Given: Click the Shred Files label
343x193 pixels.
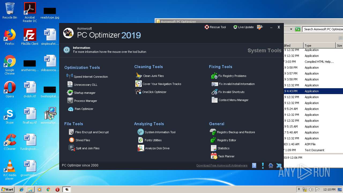Looking at the screenshot, I should [83, 140].
